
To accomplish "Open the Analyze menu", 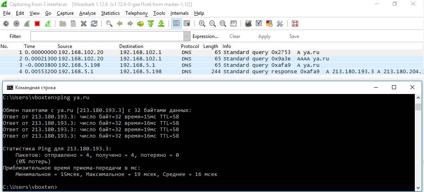I will tap(87, 13).
